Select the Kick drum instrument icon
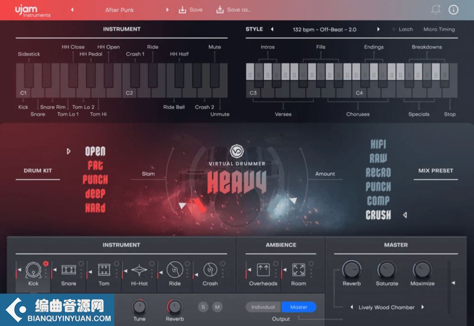This screenshot has width=474, height=326. (33, 270)
